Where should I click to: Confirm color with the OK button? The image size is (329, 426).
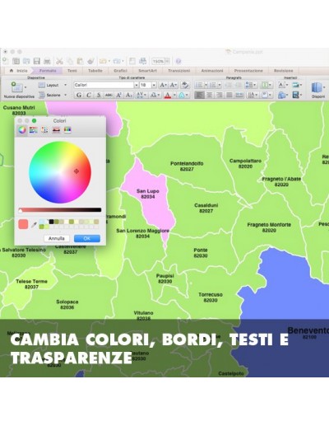[x=87, y=238]
